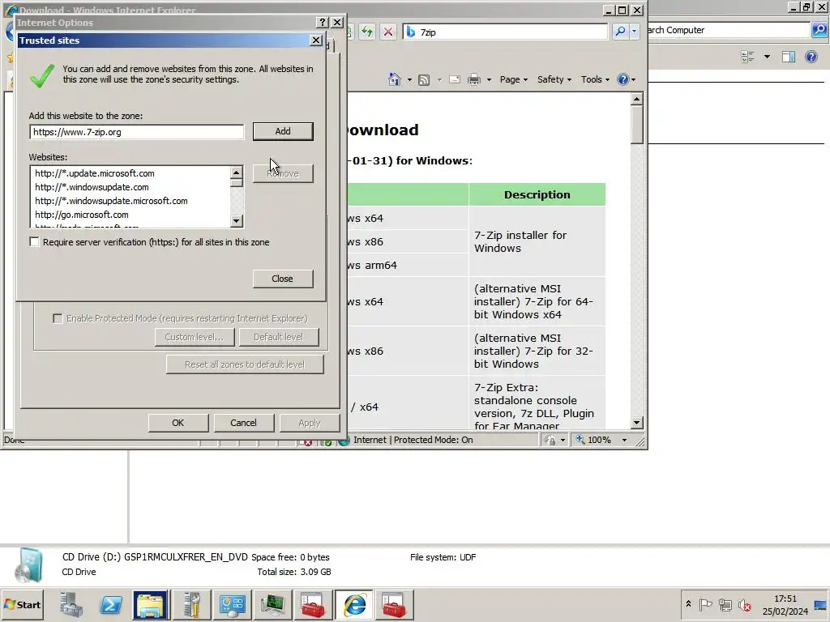Click the Refresh icon in Internet Explorer
Image resolution: width=830 pixels, height=622 pixels.
coord(367,32)
